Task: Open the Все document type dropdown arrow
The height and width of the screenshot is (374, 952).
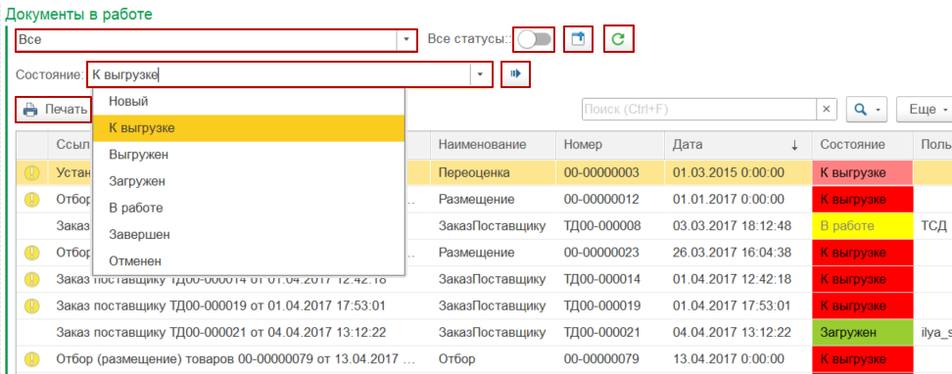Action: point(405,40)
